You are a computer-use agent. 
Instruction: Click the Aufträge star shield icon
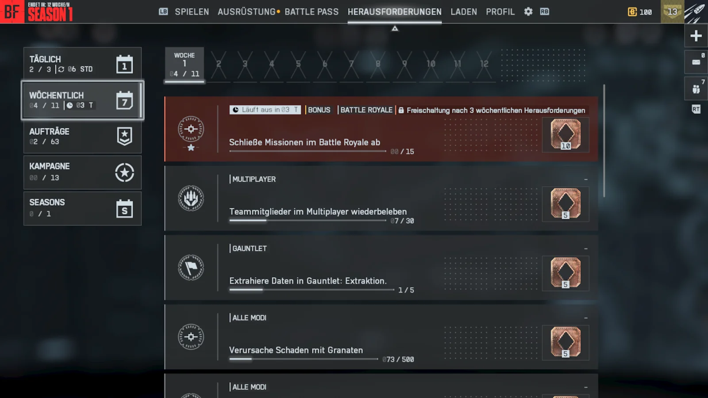124,136
